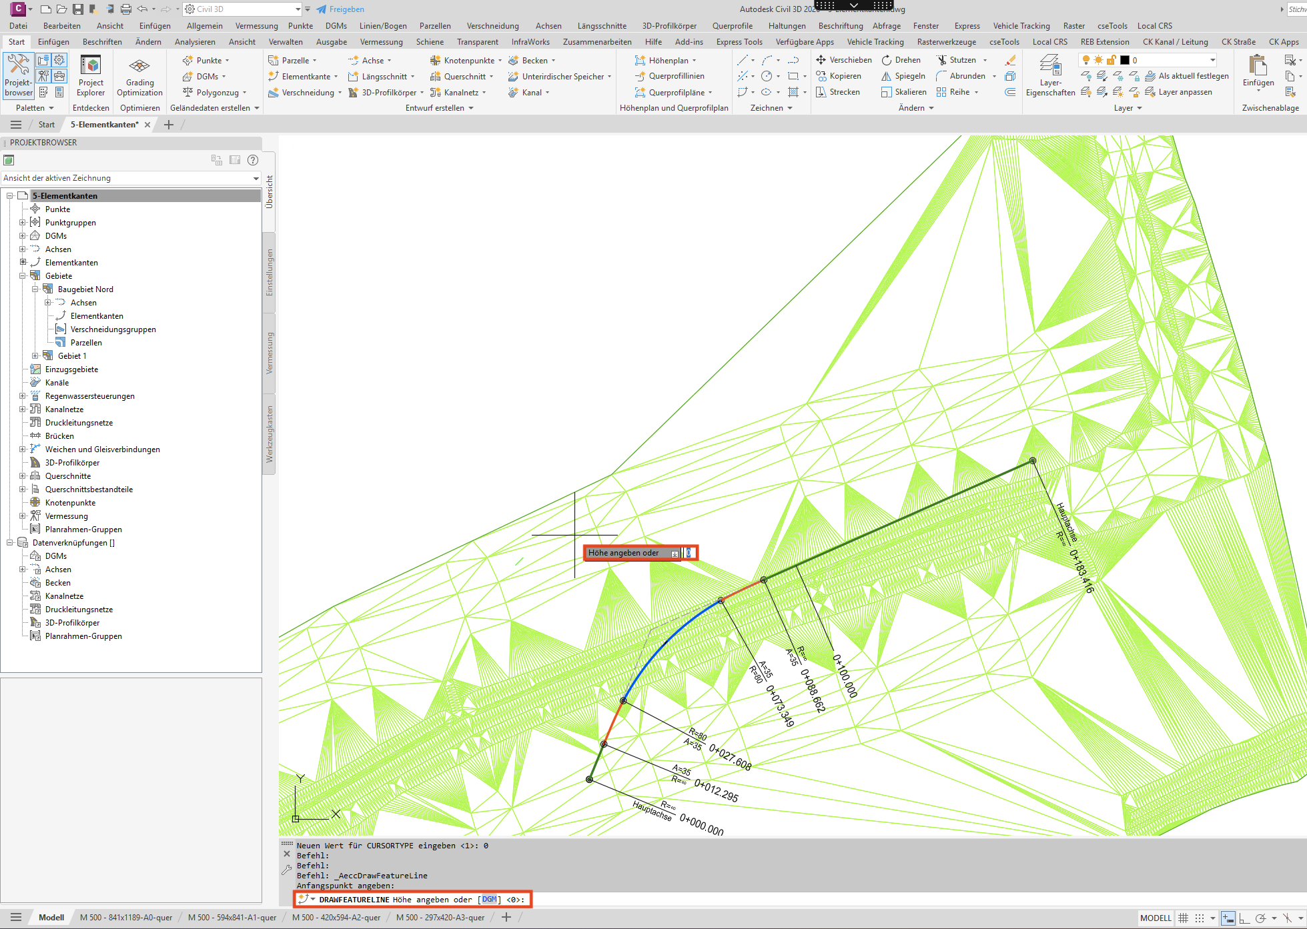The image size is (1307, 929).
Task: Toggle ortho mode in status bar
Action: (1244, 918)
